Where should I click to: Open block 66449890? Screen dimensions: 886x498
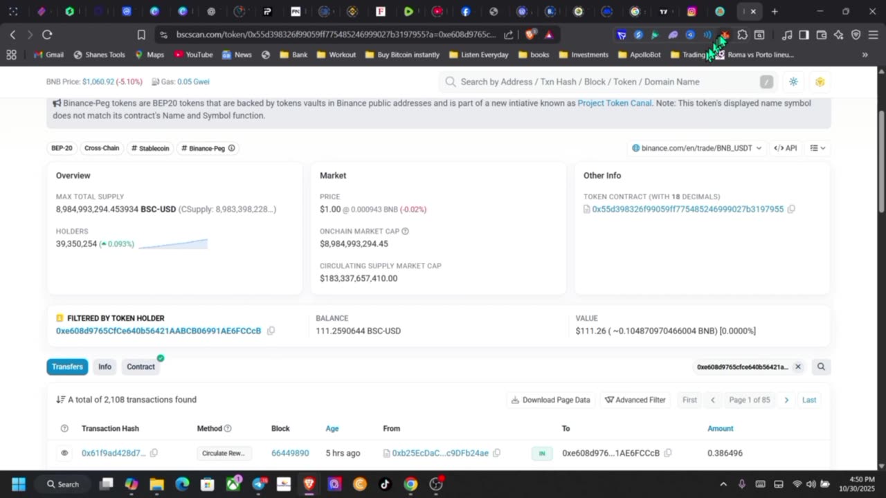(x=290, y=453)
